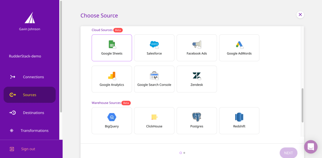Select the Postgres elephant icon

point(197,117)
